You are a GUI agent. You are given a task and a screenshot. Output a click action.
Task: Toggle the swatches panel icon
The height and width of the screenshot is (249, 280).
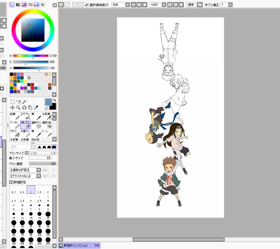click(36, 5)
